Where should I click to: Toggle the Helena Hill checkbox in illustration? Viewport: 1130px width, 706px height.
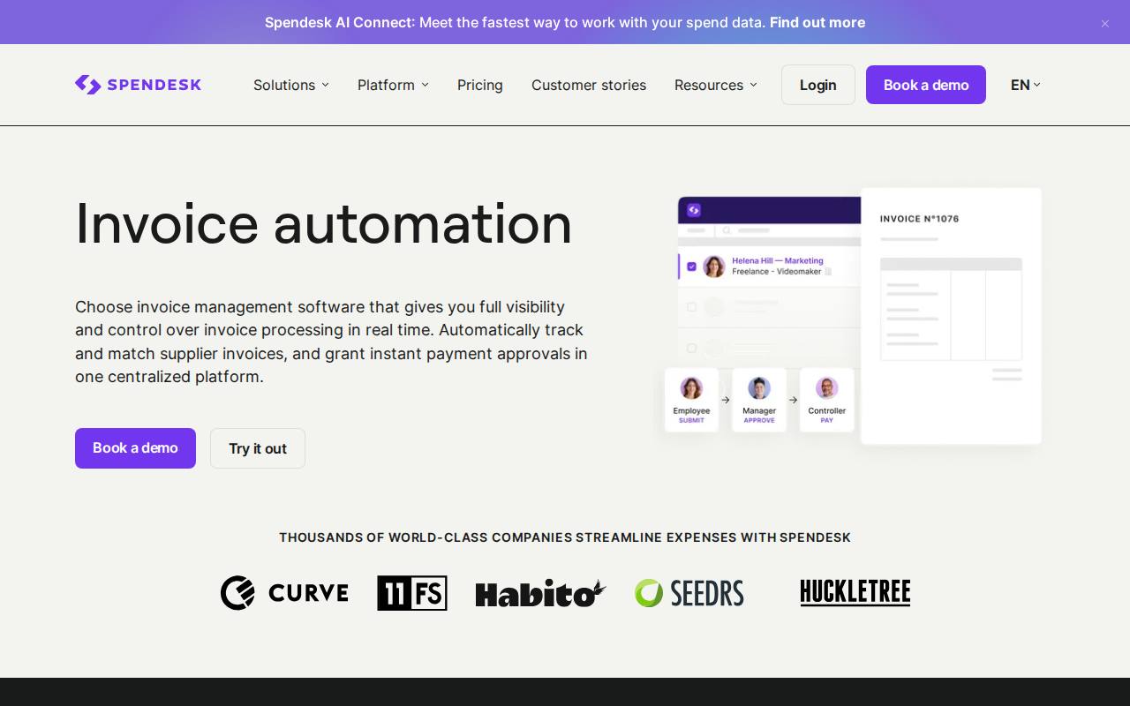pos(691,267)
